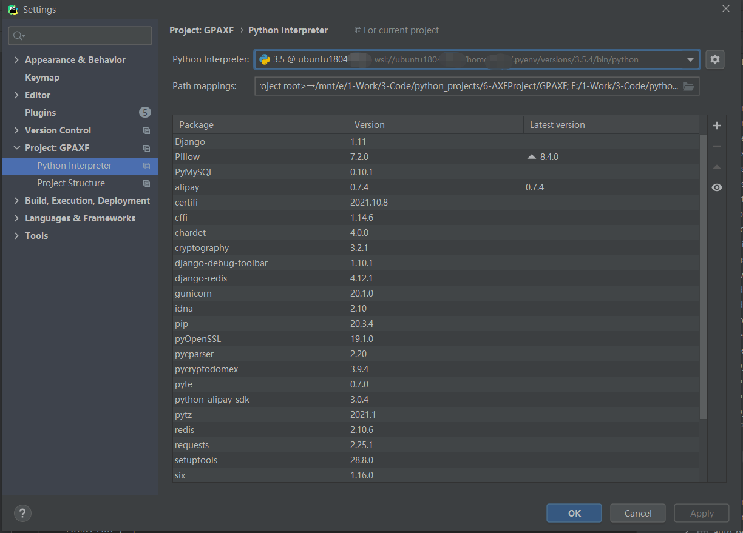The height and width of the screenshot is (533, 743).
Task: Click Project: GPAXF breadcrumb
Action: coord(202,30)
